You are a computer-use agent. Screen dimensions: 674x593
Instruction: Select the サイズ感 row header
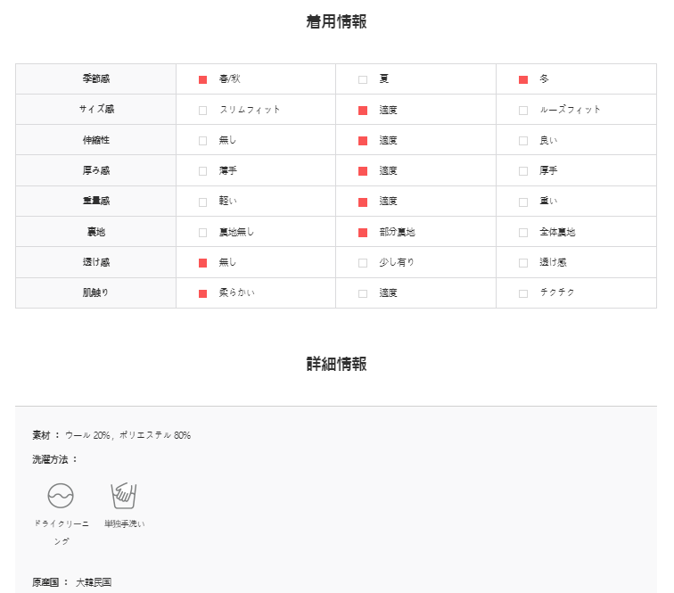click(96, 109)
